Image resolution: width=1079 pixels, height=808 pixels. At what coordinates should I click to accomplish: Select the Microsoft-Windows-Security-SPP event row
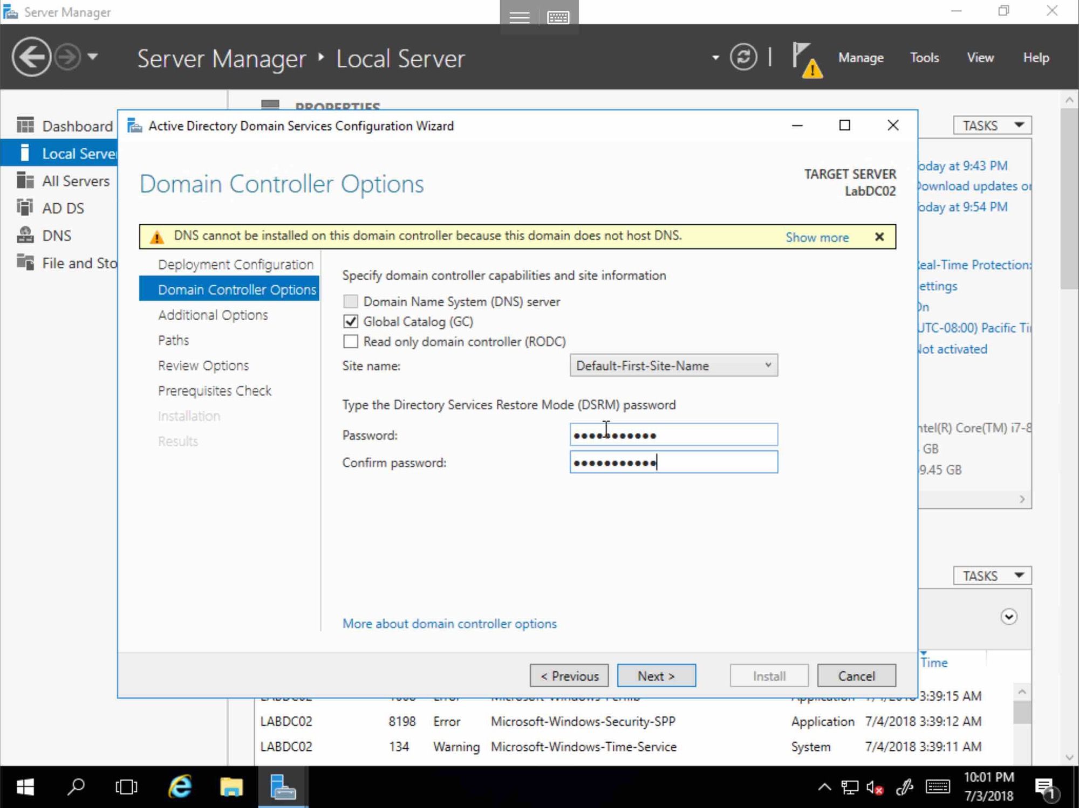pos(634,721)
